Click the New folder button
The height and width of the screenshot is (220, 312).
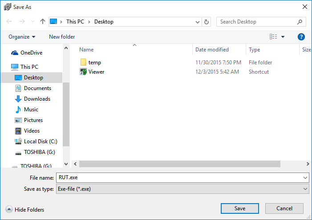tap(62, 37)
